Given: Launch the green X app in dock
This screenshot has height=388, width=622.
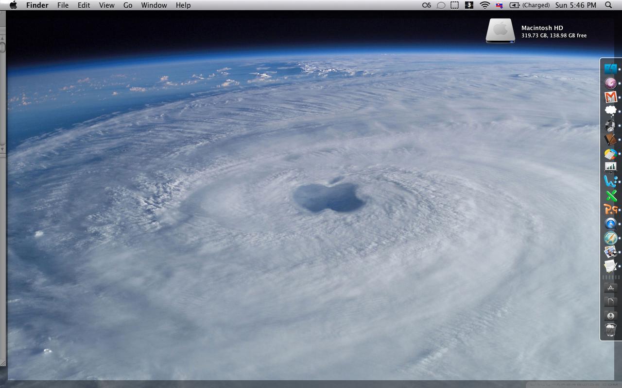Looking at the screenshot, I should click(611, 195).
